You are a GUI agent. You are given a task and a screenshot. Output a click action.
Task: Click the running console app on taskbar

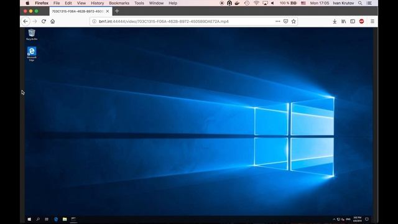[73, 219]
